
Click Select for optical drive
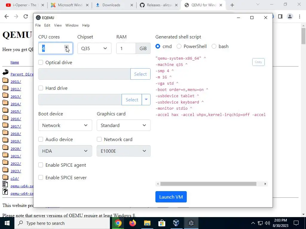point(140,74)
